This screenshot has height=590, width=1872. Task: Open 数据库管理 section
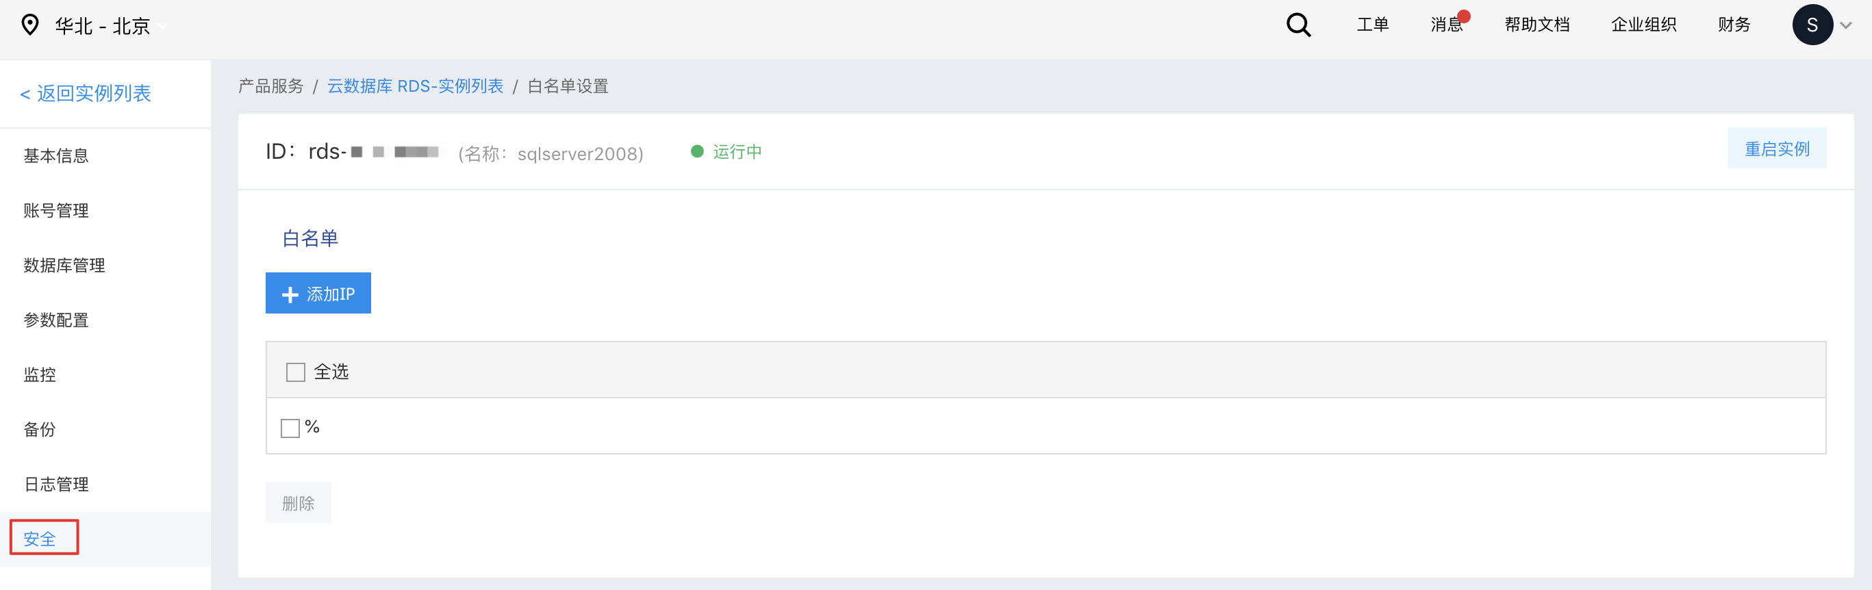click(64, 265)
